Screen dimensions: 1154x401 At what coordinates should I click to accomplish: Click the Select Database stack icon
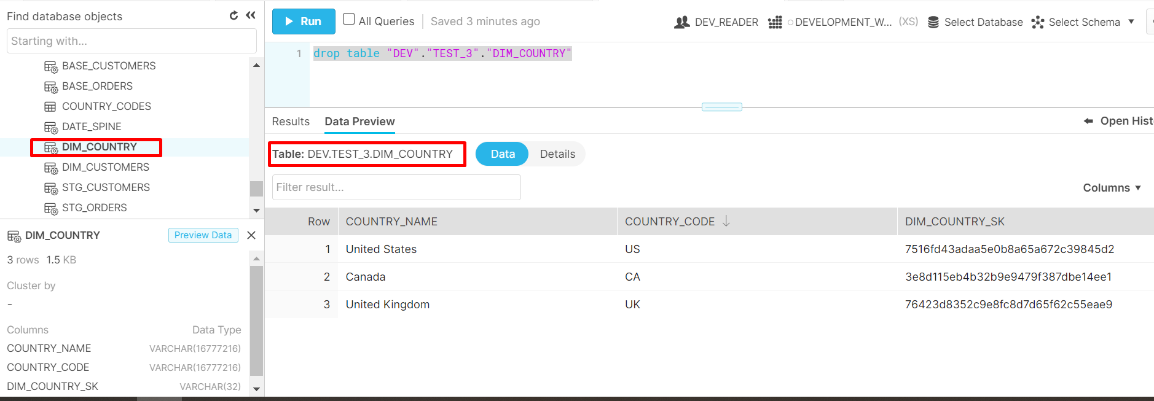(933, 23)
